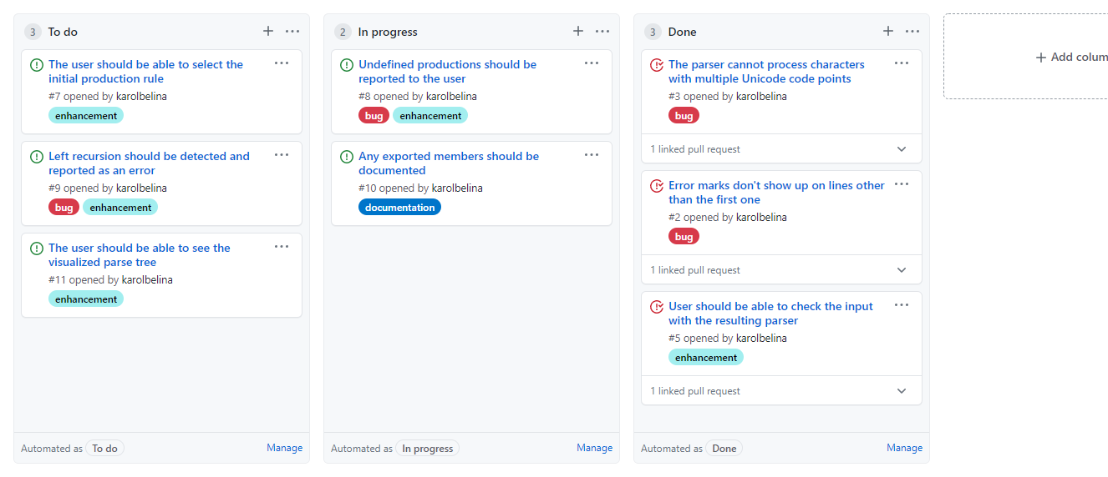Add a card to the Done column
The height and width of the screenshot is (477, 1108).
pyautogui.click(x=888, y=32)
